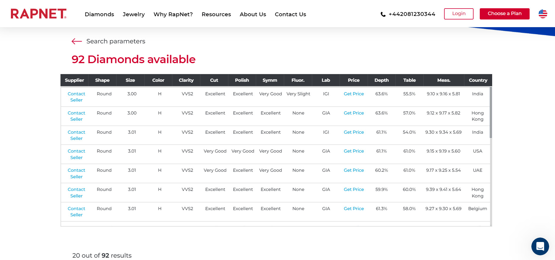Screen dimensions: 555x260
Task: Click the Polish column header
Action: tap(242, 80)
